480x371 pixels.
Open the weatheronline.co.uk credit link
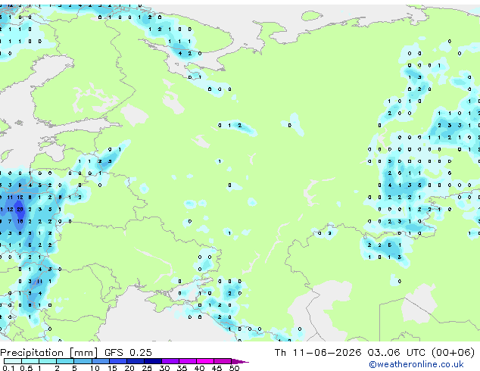coord(416,364)
